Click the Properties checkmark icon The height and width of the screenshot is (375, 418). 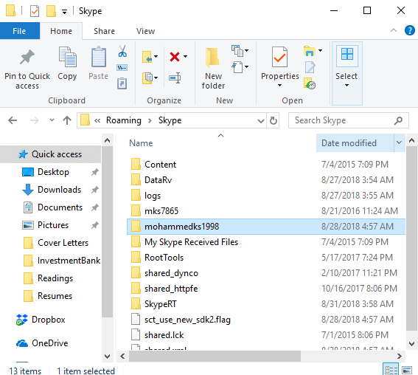pyautogui.click(x=279, y=57)
